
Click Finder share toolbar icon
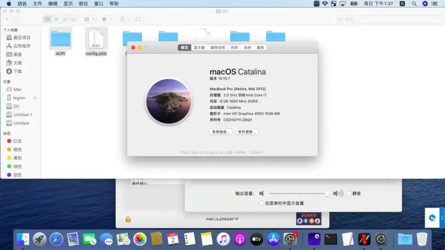(123, 19)
